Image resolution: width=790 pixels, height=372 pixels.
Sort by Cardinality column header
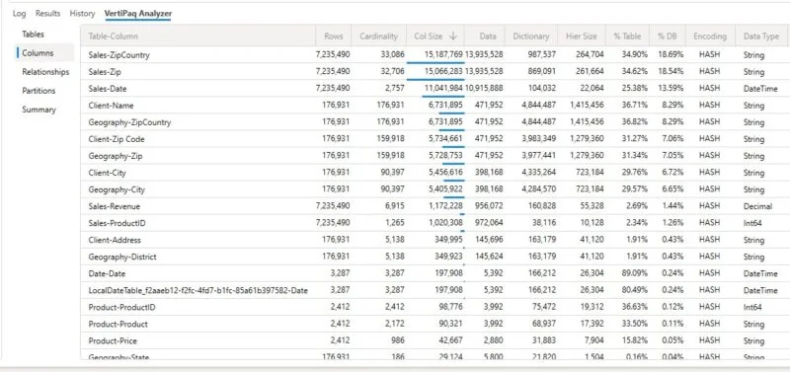pyautogui.click(x=379, y=37)
